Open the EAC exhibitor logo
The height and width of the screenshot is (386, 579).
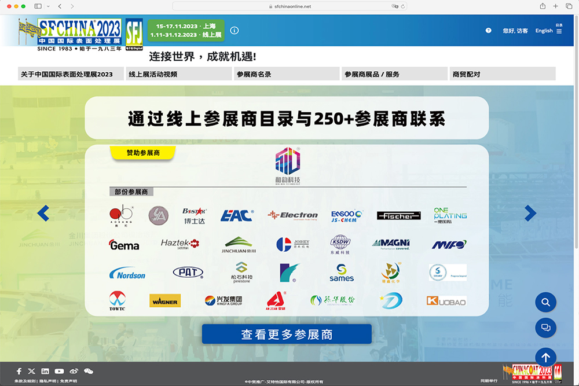coord(237,215)
